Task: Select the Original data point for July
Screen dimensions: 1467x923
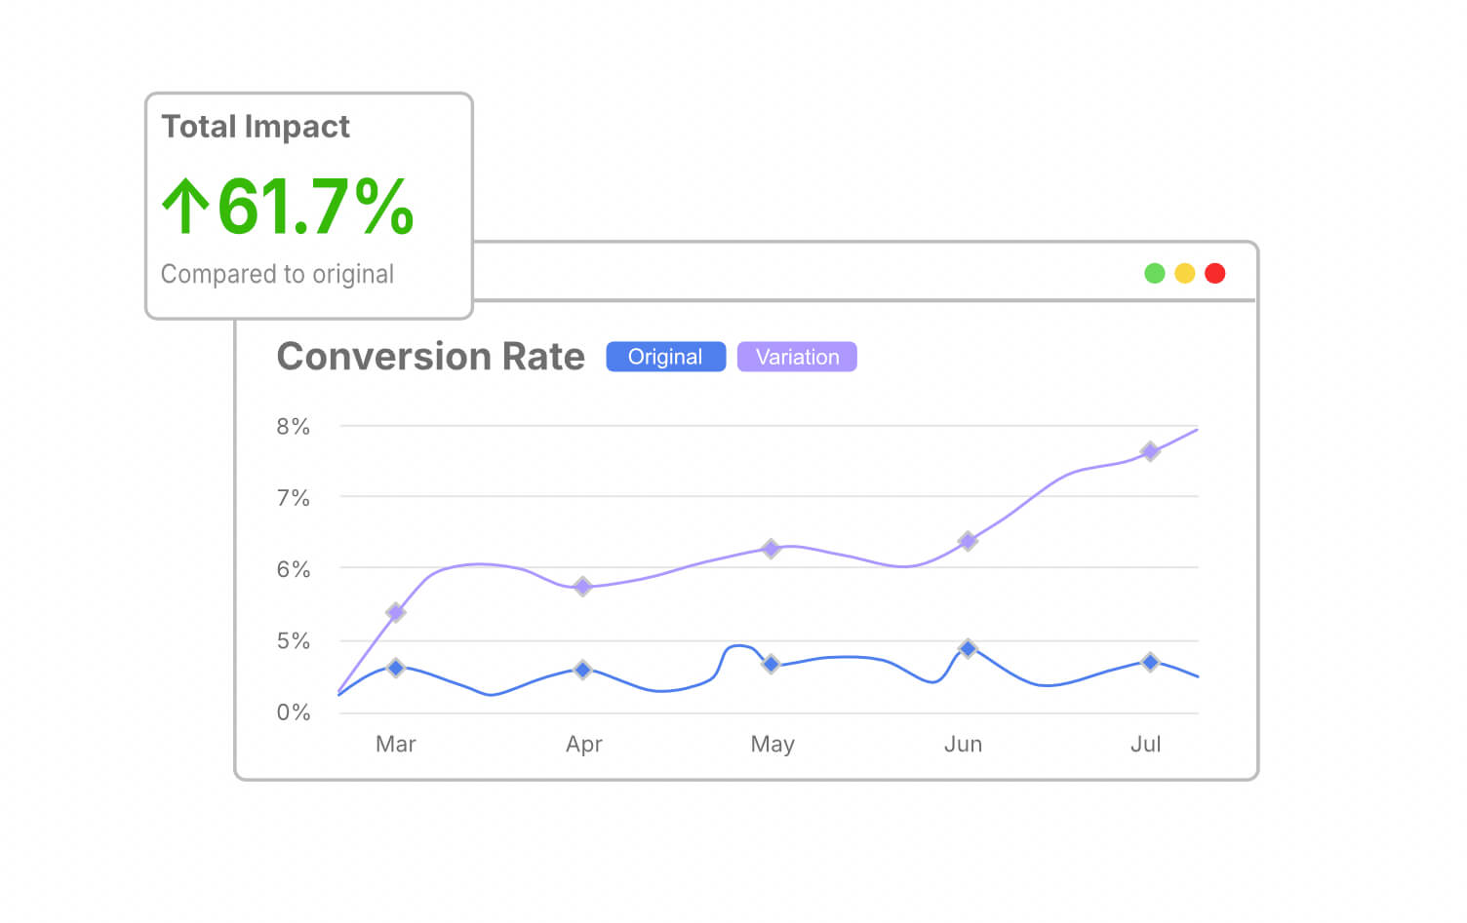Action: 1150,662
